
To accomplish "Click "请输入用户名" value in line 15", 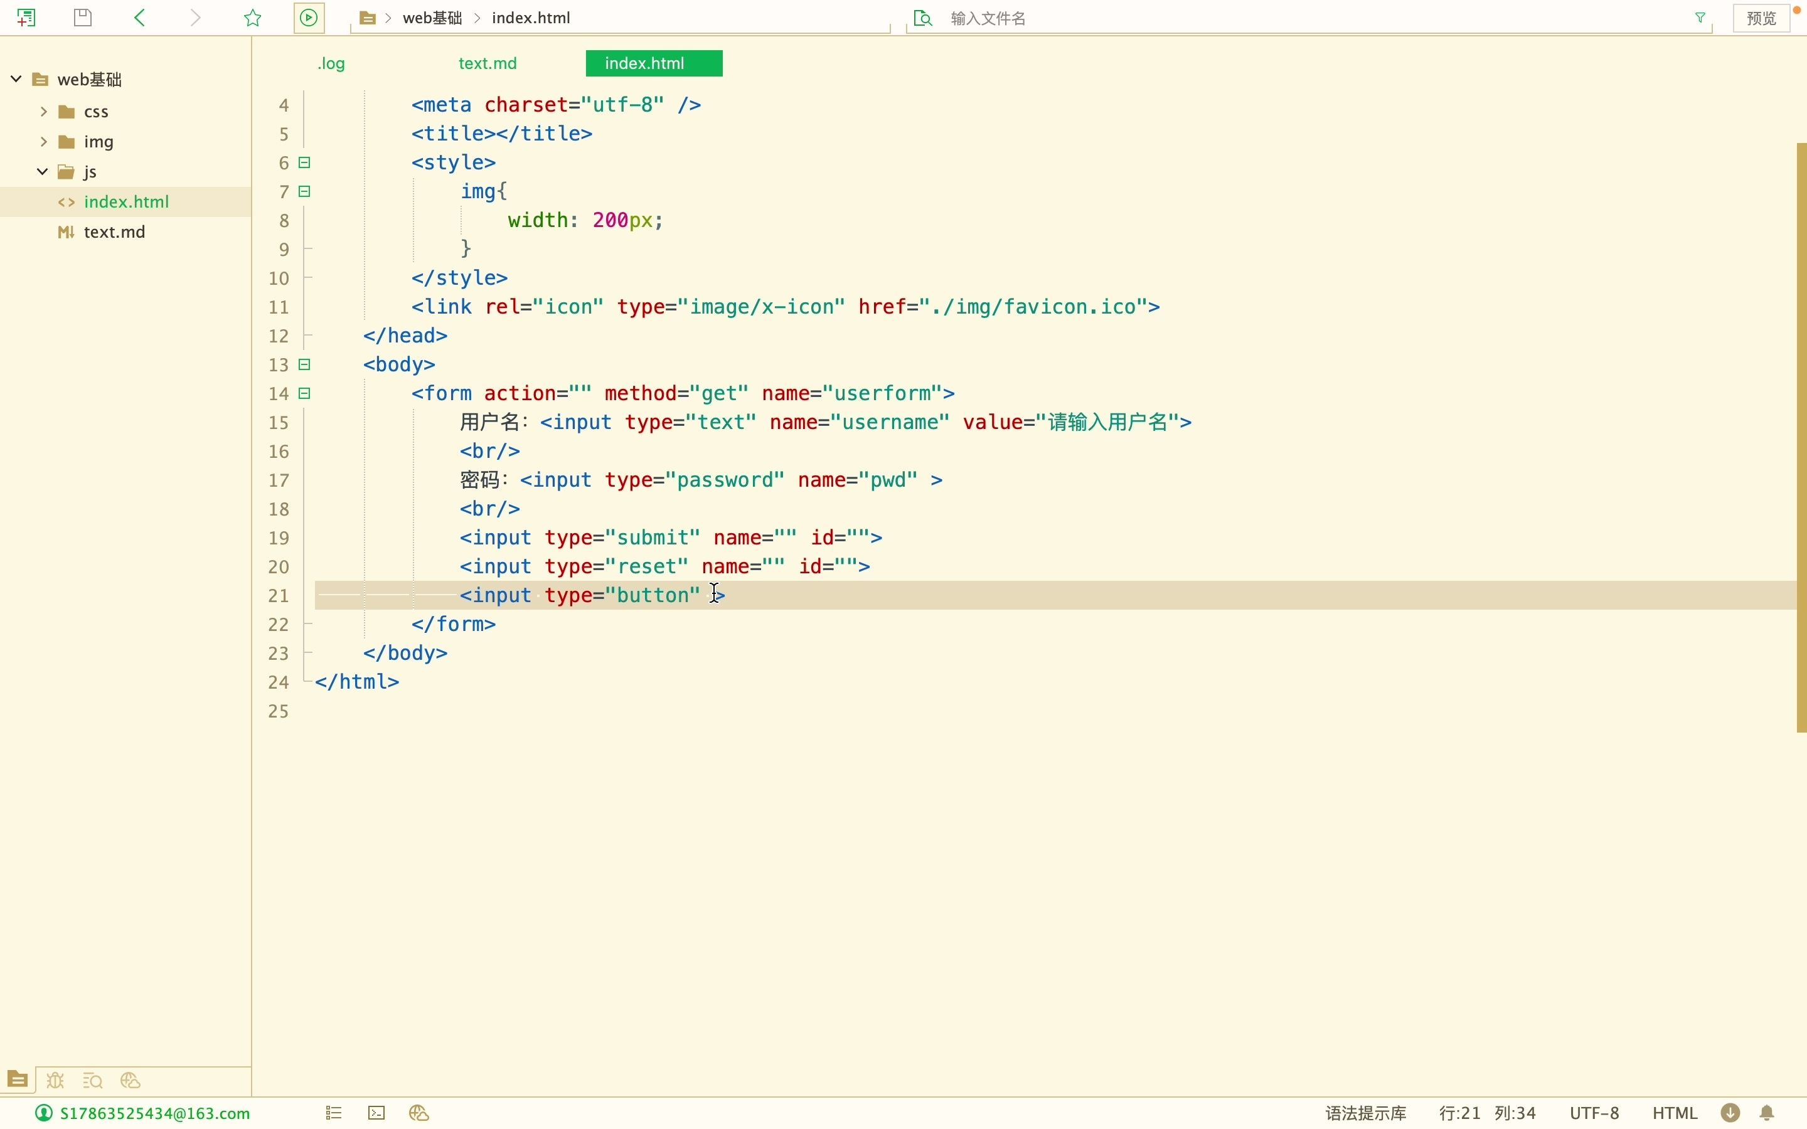I will pyautogui.click(x=1108, y=422).
